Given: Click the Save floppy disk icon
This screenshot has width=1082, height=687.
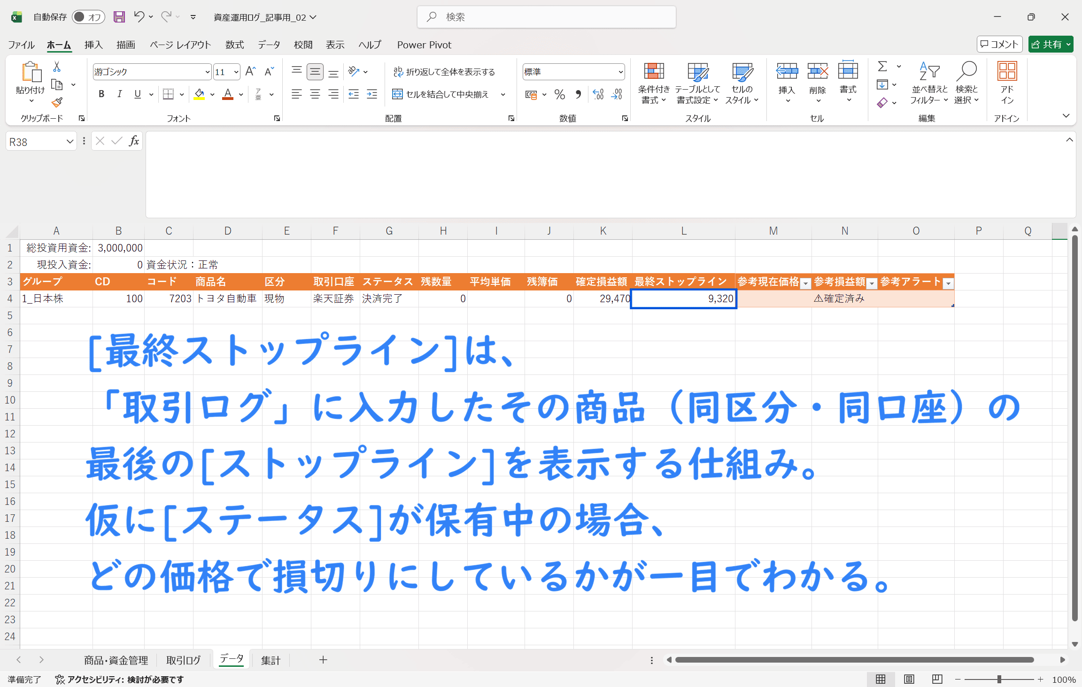Looking at the screenshot, I should (119, 17).
